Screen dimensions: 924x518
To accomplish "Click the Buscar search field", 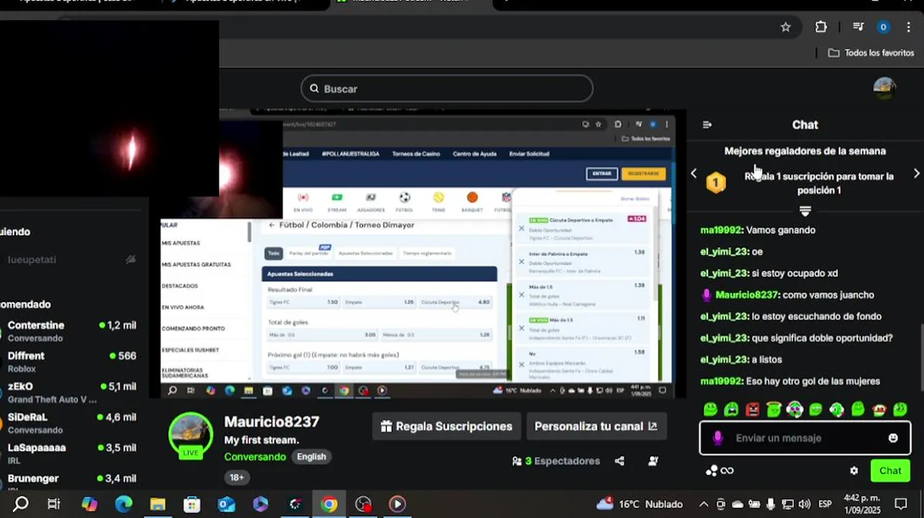I will pyautogui.click(x=447, y=88).
